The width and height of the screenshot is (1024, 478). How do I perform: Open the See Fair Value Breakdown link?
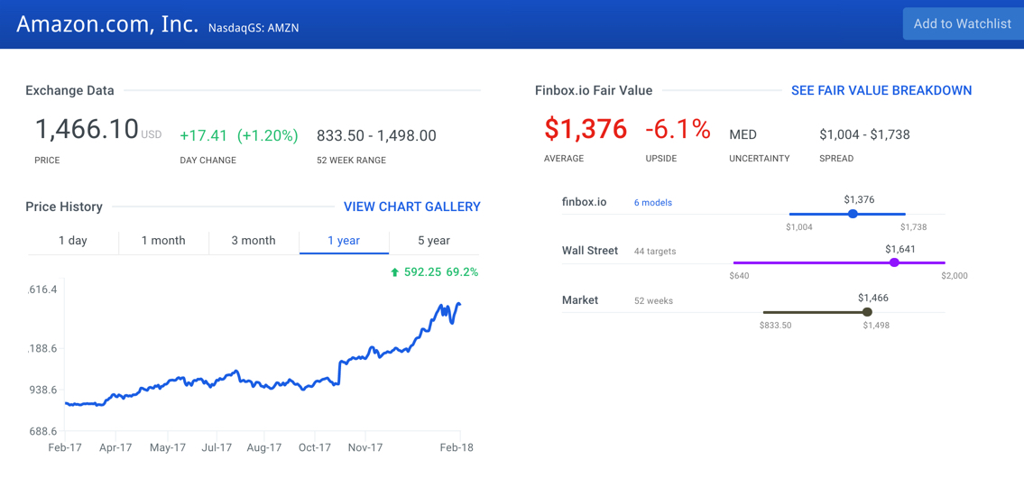[x=881, y=90]
